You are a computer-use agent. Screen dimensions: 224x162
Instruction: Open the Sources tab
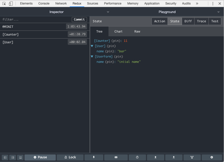(x=92, y=4)
